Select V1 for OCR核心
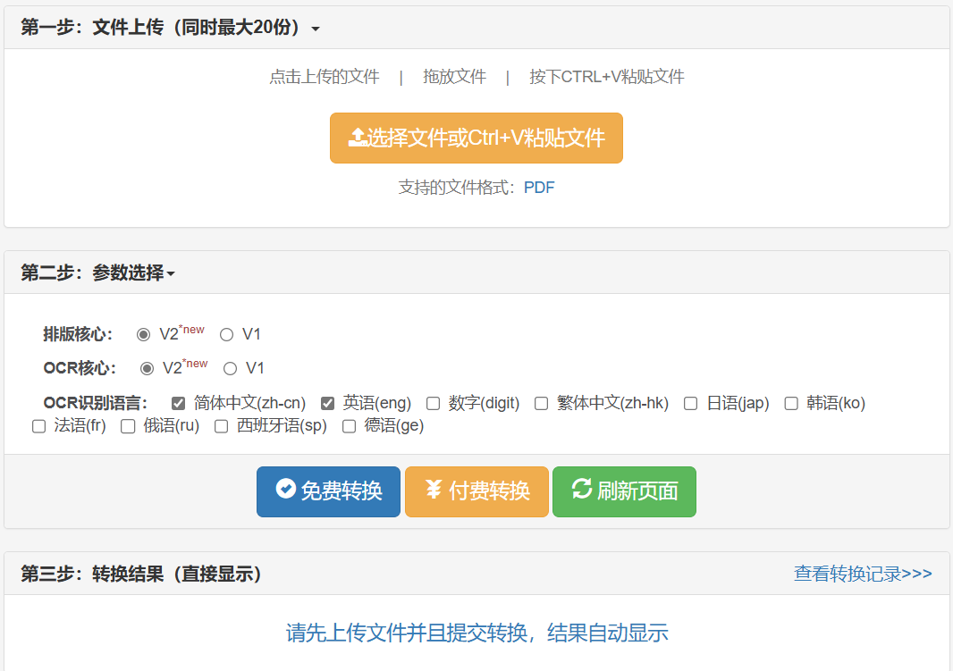 point(230,367)
